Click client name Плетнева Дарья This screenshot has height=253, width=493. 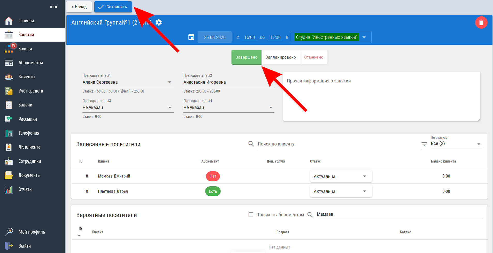click(x=113, y=191)
